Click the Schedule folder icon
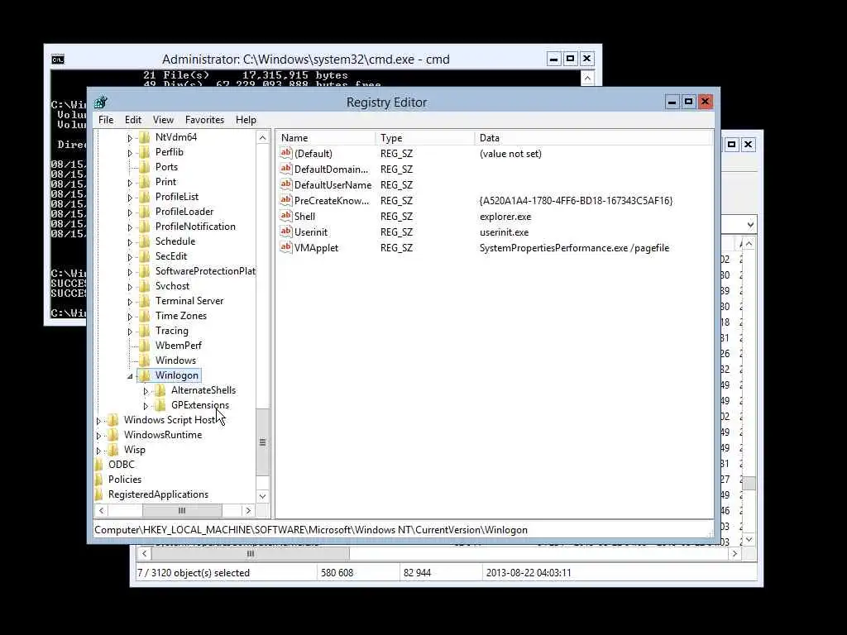Viewport: 847px width, 635px height. [144, 241]
